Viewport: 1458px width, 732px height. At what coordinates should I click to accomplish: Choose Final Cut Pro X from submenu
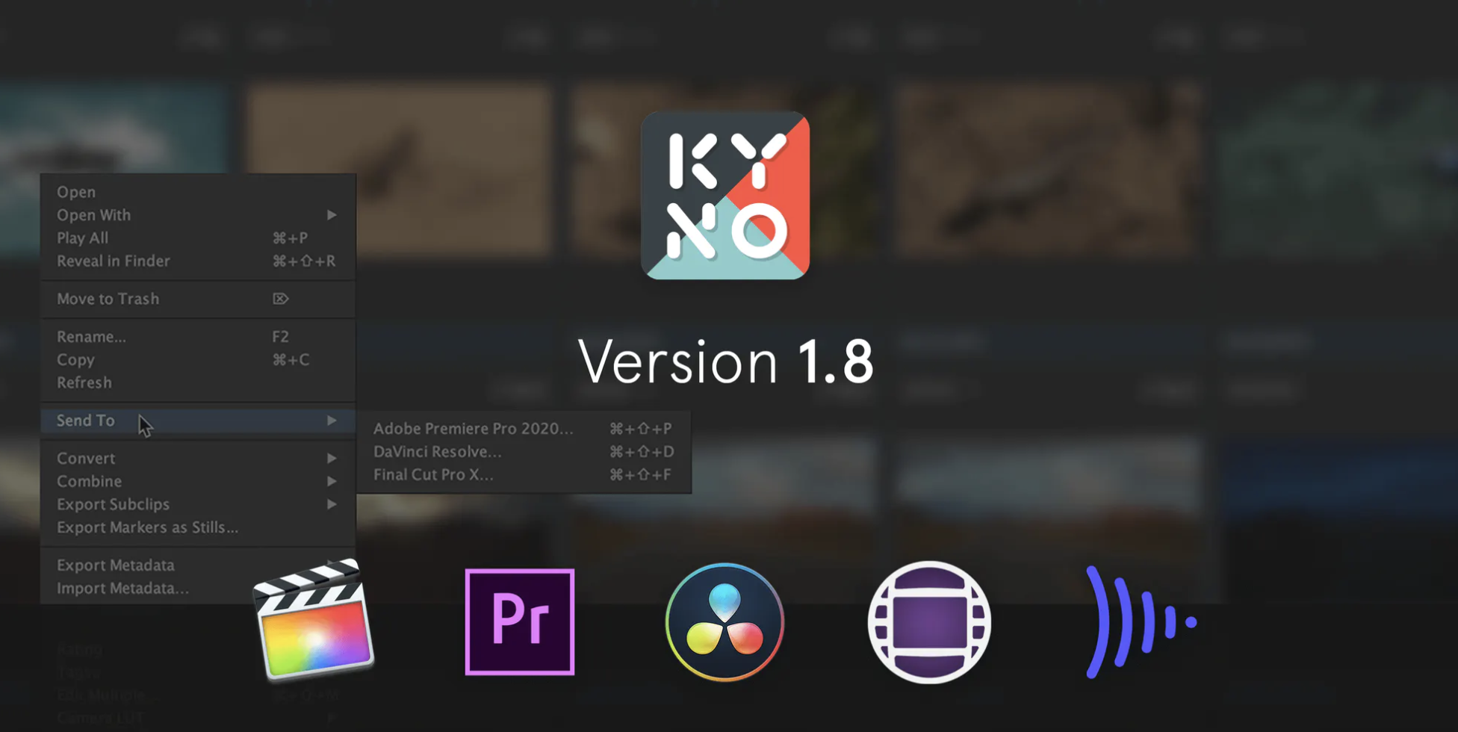coord(433,474)
